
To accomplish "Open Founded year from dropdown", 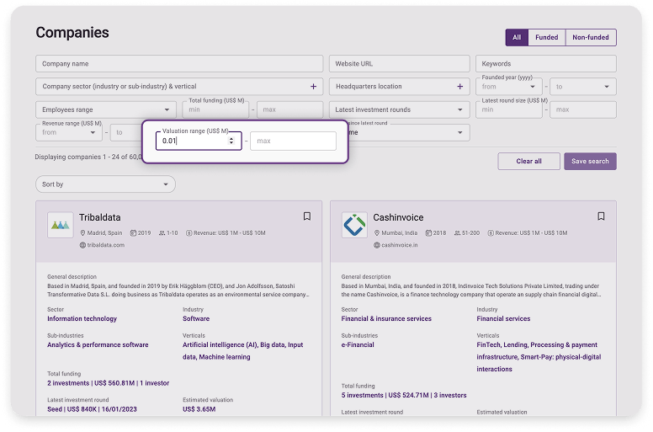I will (x=508, y=87).
